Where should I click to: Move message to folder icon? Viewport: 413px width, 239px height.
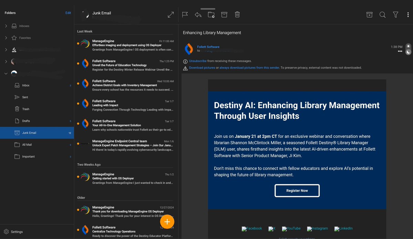click(211, 14)
